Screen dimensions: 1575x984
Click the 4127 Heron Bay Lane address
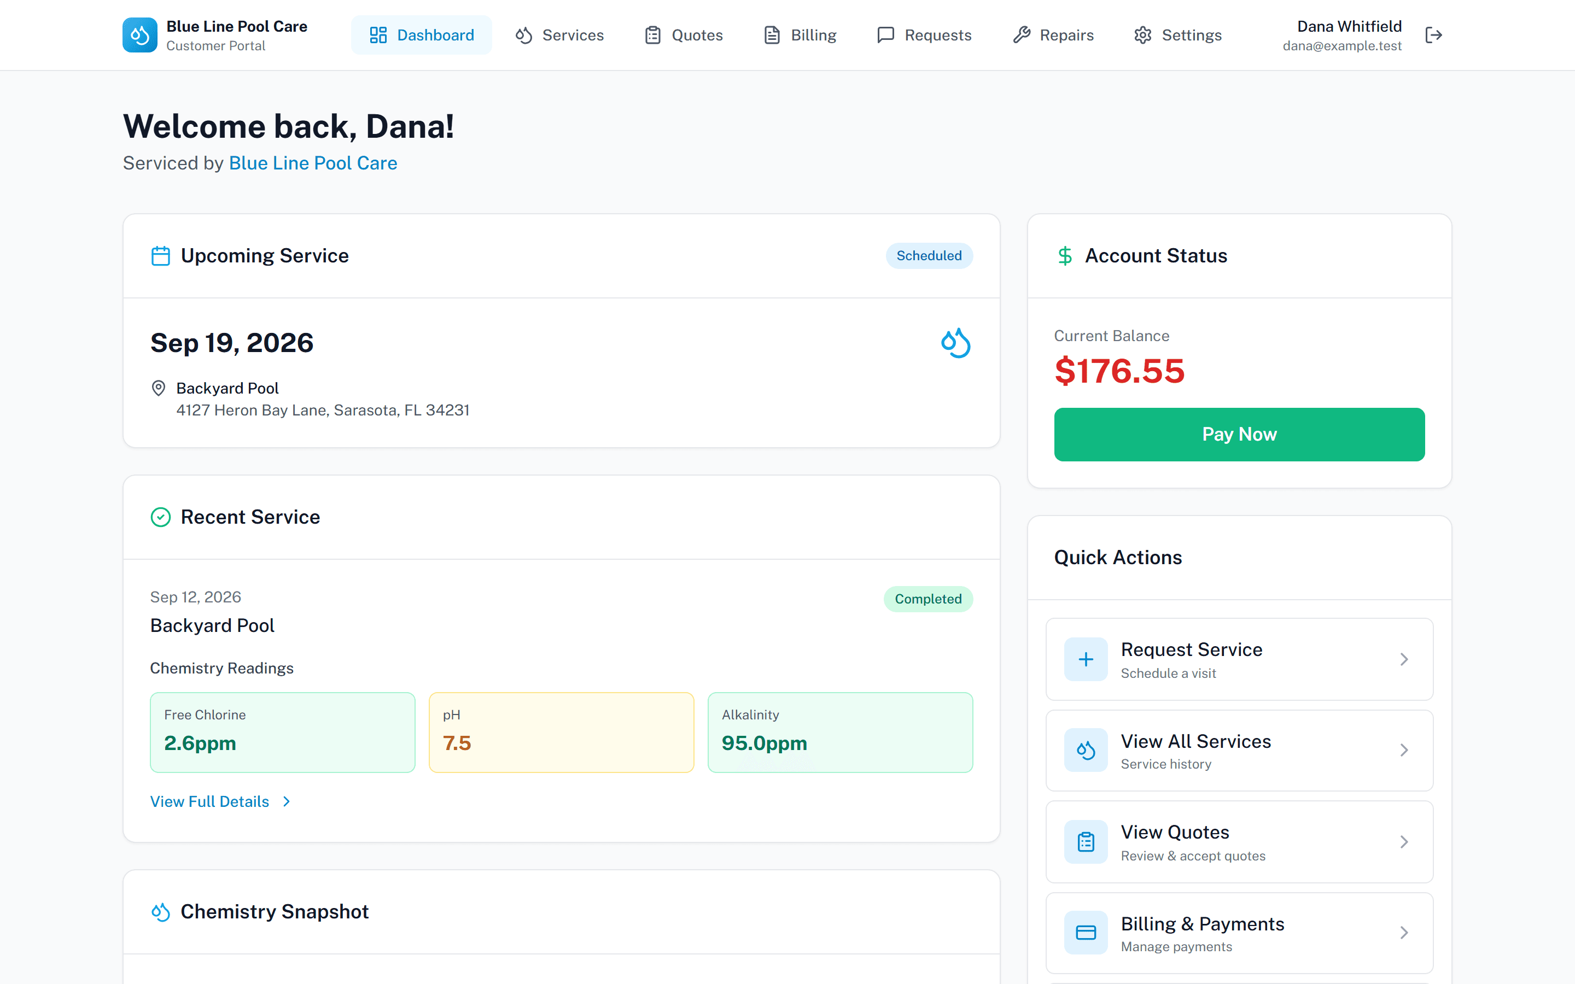[x=323, y=411]
